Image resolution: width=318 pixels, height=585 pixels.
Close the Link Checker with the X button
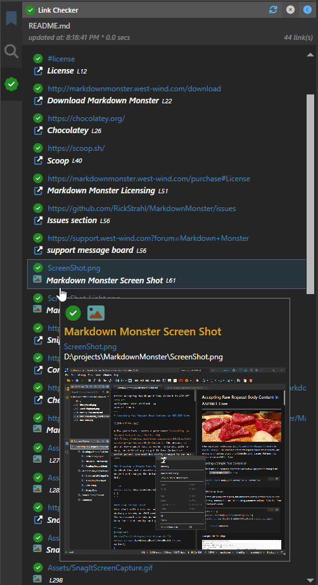pos(290,10)
